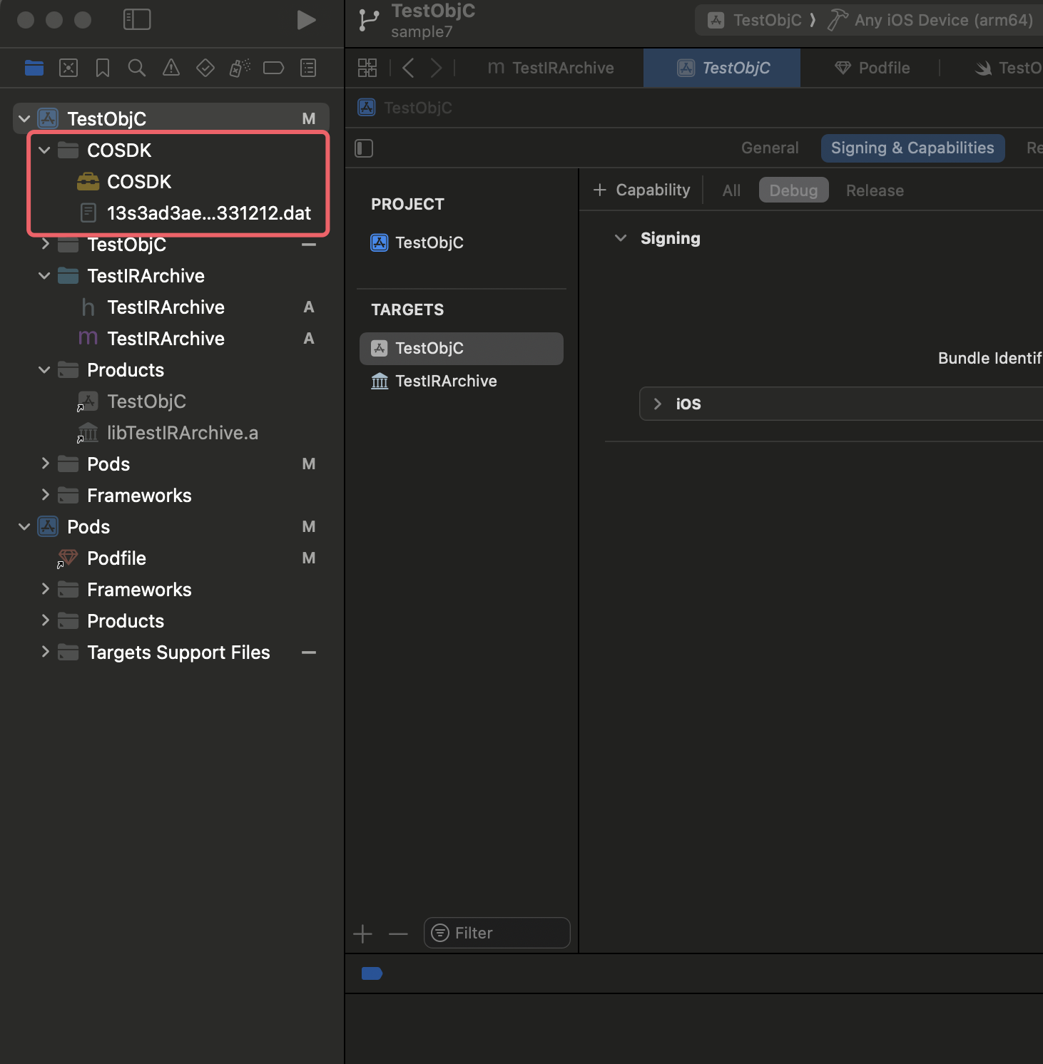Expand Frameworks folder under Pods project

coord(44,589)
